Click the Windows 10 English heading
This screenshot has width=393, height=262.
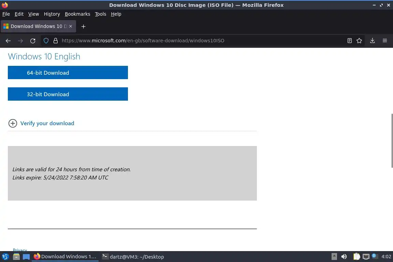(44, 56)
